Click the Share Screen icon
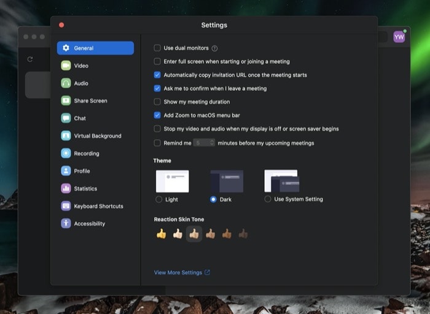 pos(66,101)
